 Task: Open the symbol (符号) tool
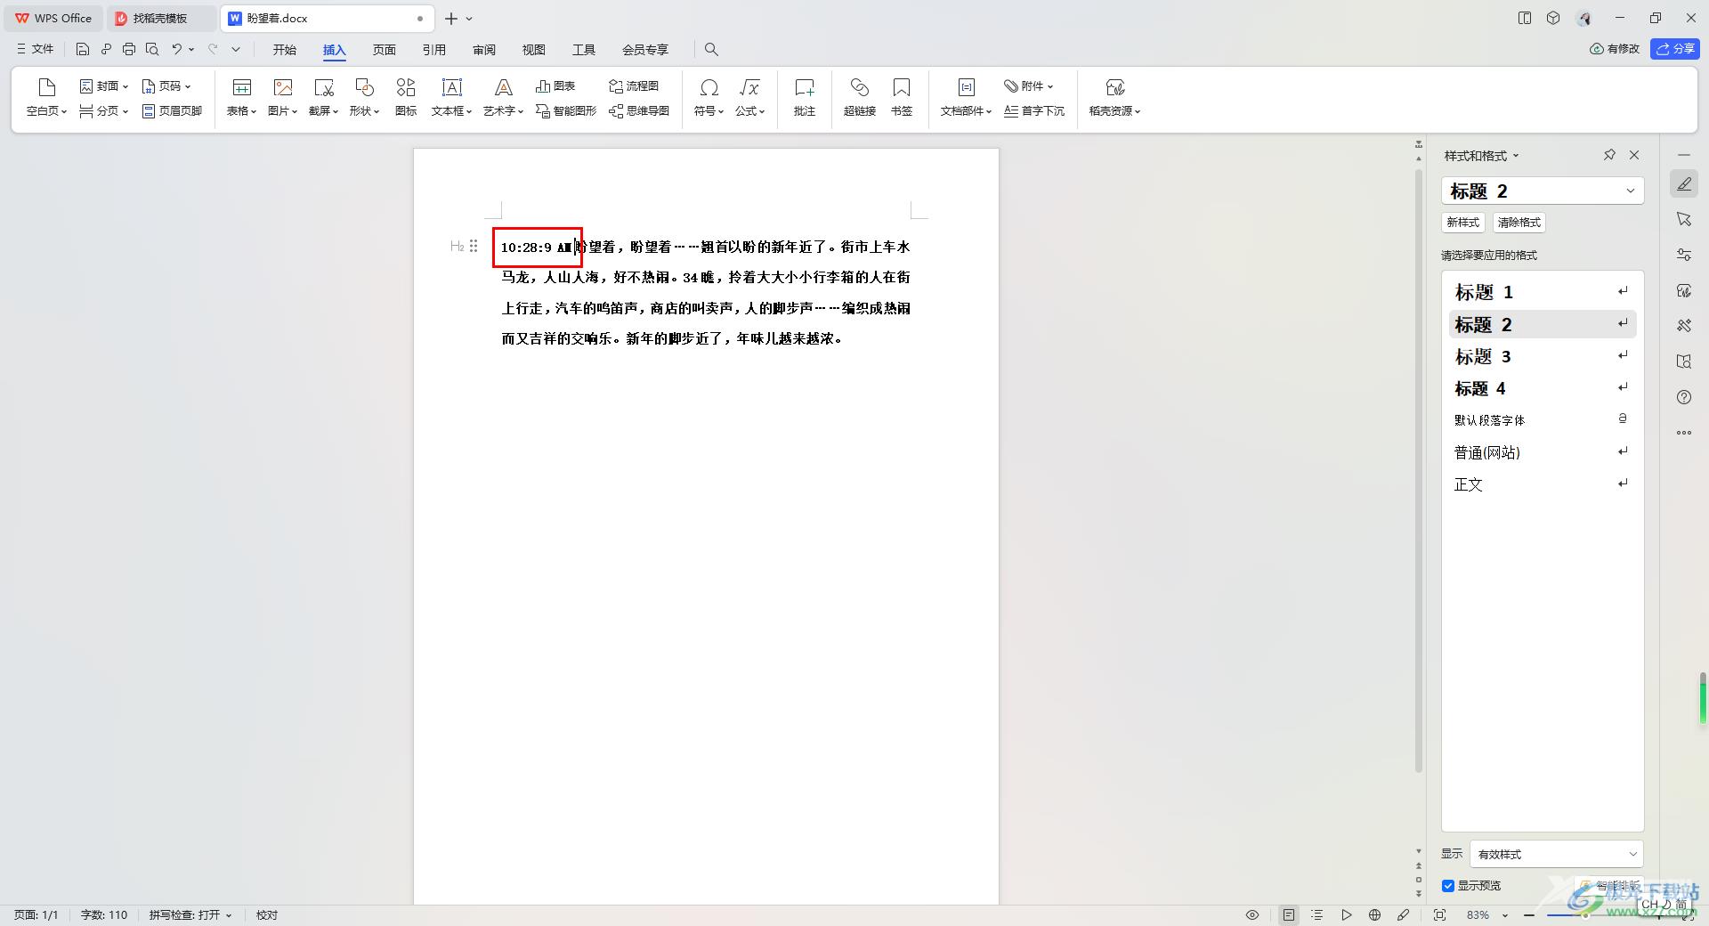(x=709, y=97)
